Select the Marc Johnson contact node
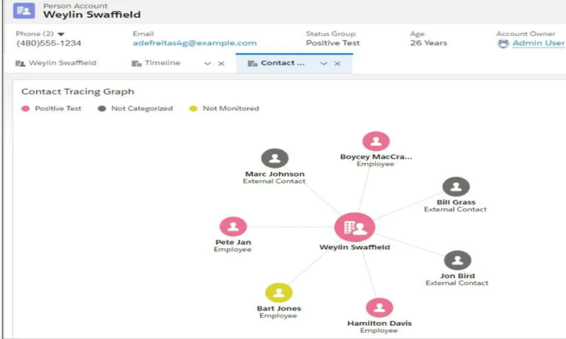Image resolution: width=566 pixels, height=339 pixels. tap(274, 158)
